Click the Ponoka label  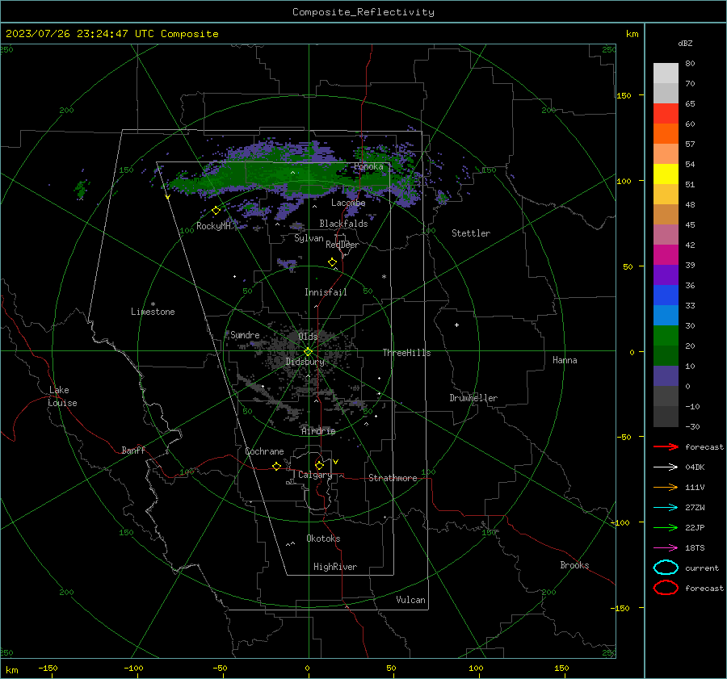(x=368, y=166)
